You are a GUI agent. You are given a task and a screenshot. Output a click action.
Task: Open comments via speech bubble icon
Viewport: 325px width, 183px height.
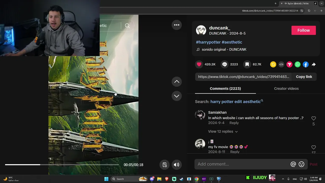pos(224,64)
